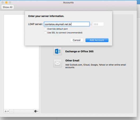Click the Add Account button
This screenshot has height=120, width=140.
coord(97,40)
